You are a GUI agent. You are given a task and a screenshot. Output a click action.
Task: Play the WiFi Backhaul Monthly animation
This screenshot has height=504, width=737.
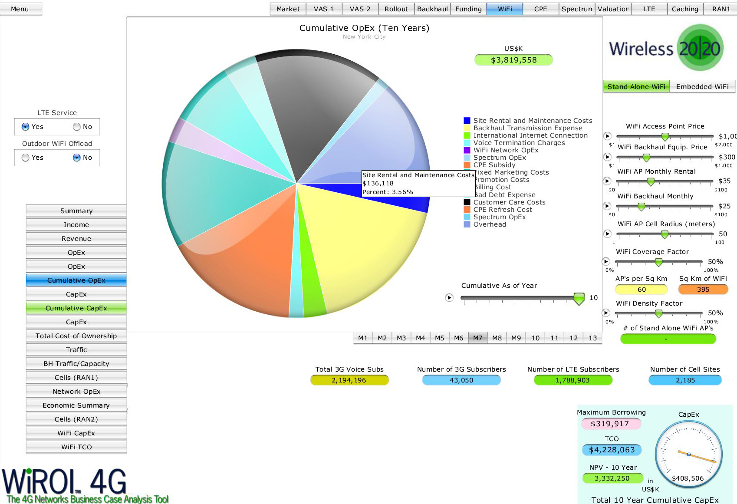coord(607,206)
